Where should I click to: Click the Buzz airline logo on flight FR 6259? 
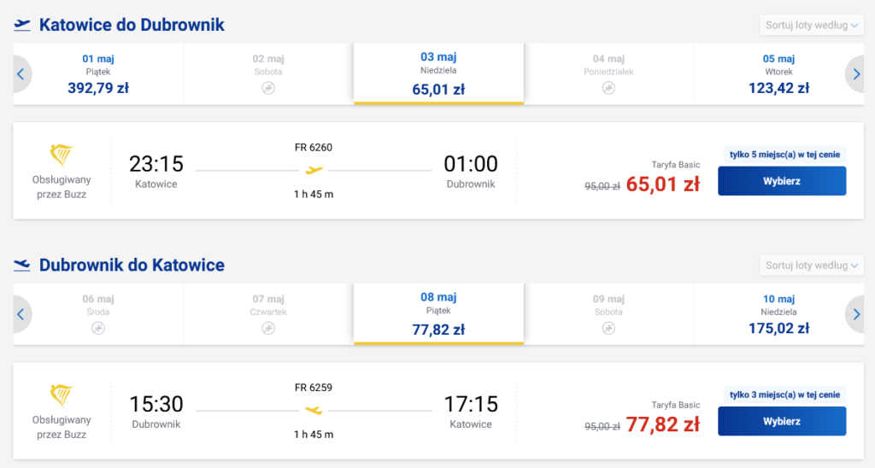62,395
